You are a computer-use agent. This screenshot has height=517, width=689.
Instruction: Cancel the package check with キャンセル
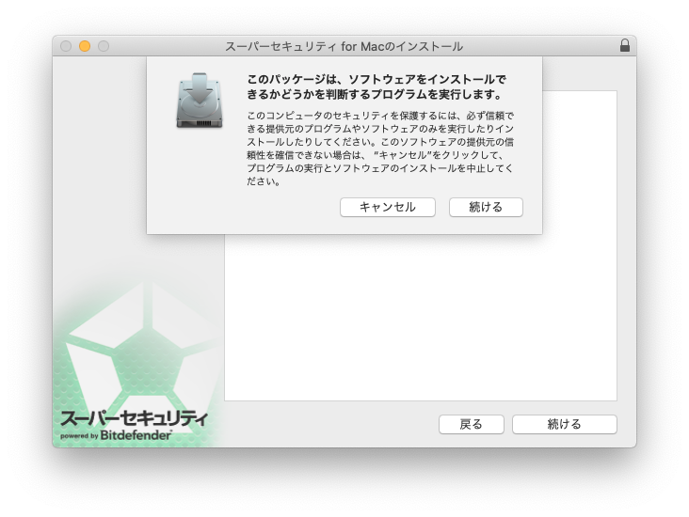pos(387,207)
